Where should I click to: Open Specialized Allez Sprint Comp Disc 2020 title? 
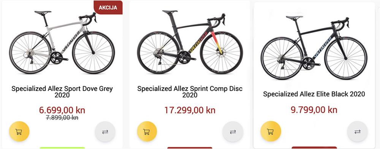(x=190, y=92)
